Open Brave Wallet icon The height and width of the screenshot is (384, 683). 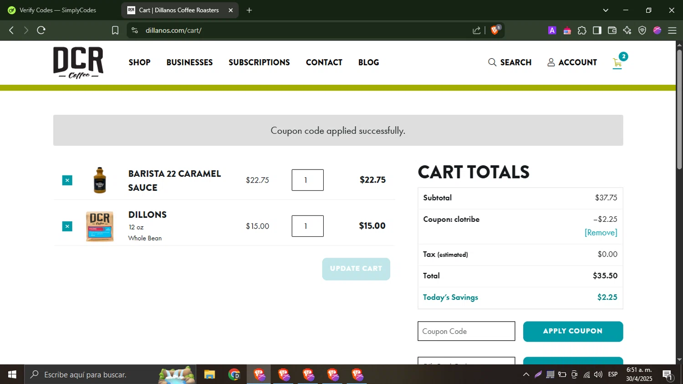tap(612, 31)
